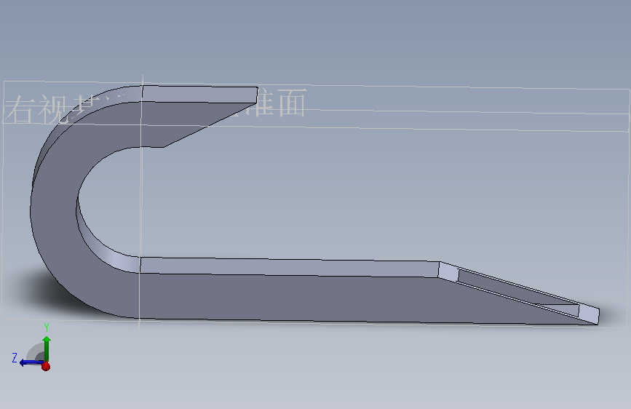Click the green Y axis arrow of the triad

click(47, 349)
